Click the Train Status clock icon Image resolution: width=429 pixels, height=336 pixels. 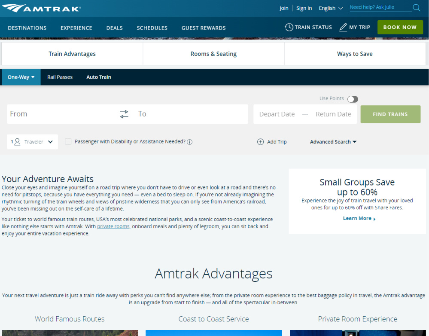[289, 27]
